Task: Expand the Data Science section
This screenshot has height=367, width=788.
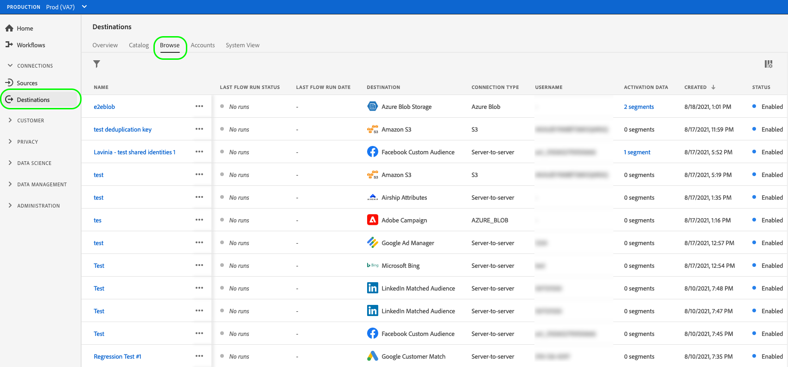Action: click(x=10, y=163)
